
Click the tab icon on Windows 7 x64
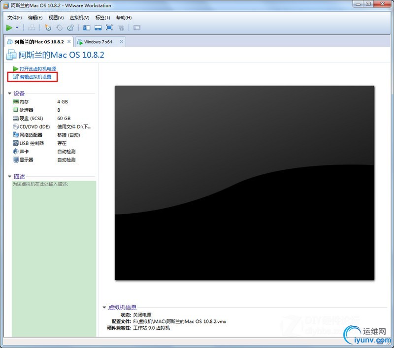click(x=80, y=42)
